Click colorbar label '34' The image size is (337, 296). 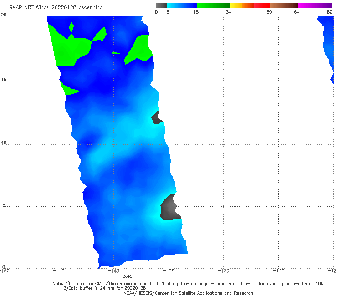click(x=228, y=12)
